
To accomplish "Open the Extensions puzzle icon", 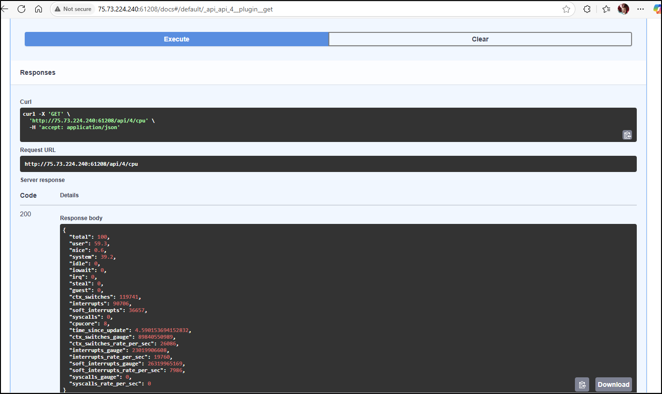I will coord(587,9).
